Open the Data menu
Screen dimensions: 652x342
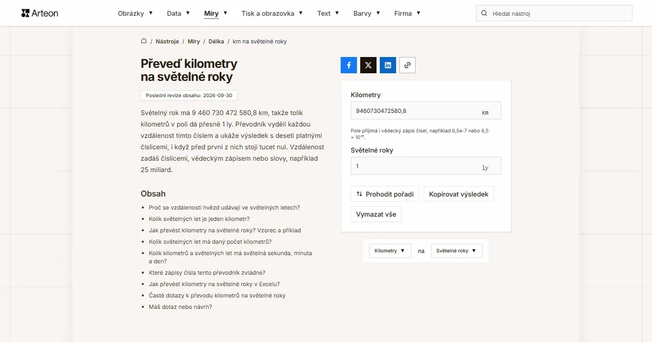178,13
